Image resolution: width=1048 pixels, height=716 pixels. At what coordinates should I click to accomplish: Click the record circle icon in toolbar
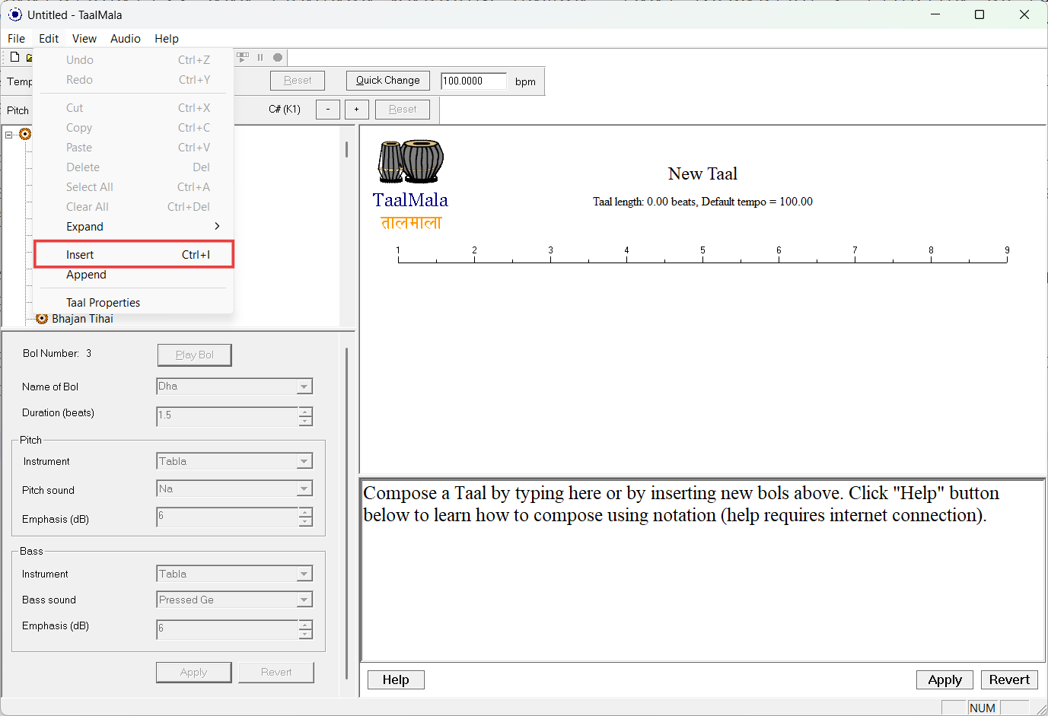[x=278, y=57]
